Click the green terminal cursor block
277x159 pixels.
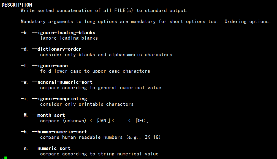[x=6, y=158]
